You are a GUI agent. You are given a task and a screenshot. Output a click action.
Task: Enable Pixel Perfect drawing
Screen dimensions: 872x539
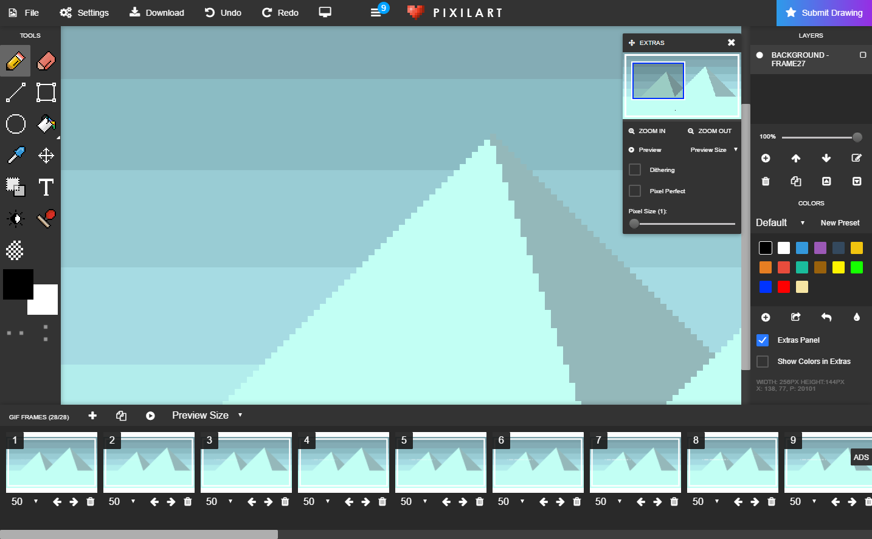click(x=634, y=191)
